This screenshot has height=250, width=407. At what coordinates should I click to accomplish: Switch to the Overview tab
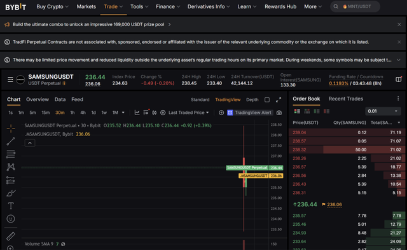[x=38, y=99]
